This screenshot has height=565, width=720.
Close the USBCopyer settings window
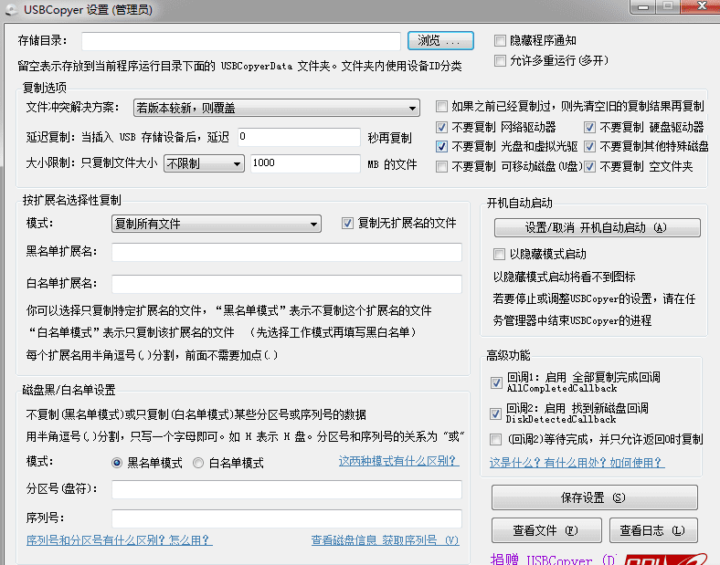coord(701,6)
